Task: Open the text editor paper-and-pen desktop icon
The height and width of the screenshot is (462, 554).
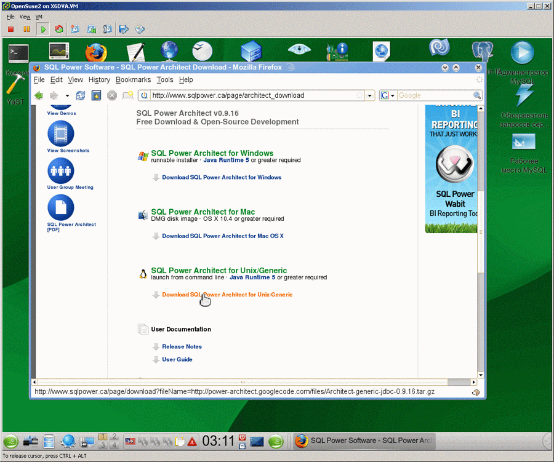Action: 137,52
